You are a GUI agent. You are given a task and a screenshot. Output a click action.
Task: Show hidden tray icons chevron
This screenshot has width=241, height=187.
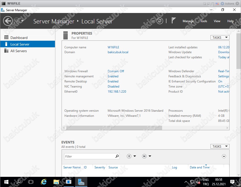(186, 182)
